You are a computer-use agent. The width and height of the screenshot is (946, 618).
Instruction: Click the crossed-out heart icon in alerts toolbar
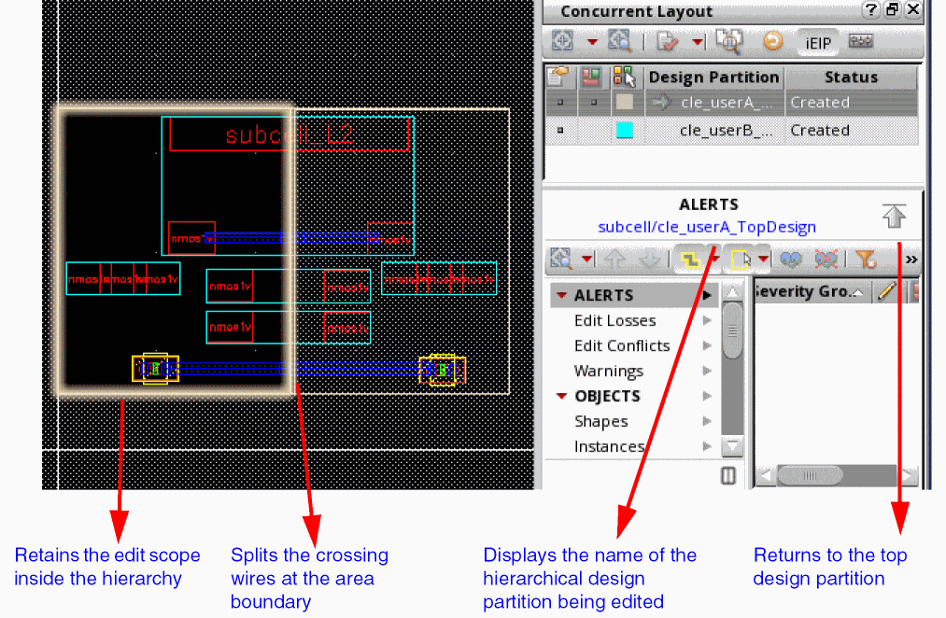826,260
